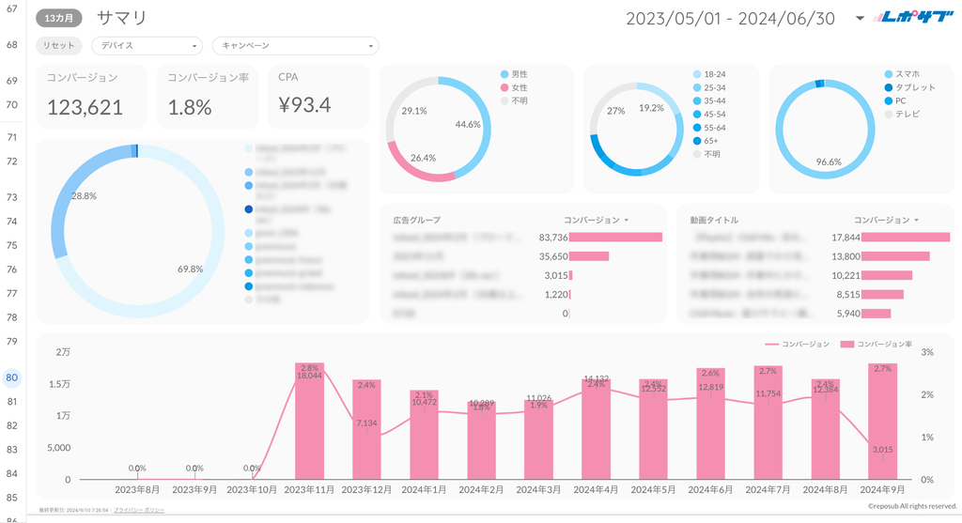Select the 65+ age legend marker
The height and width of the screenshot is (523, 962).
pos(696,141)
